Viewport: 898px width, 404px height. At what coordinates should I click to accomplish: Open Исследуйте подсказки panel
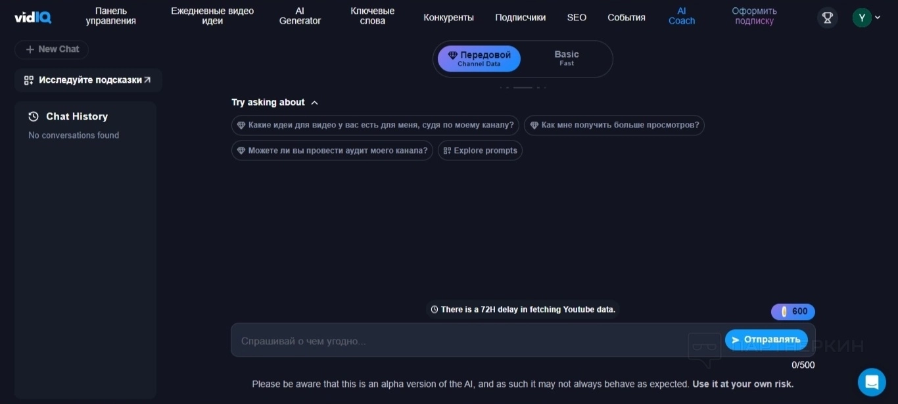point(88,80)
